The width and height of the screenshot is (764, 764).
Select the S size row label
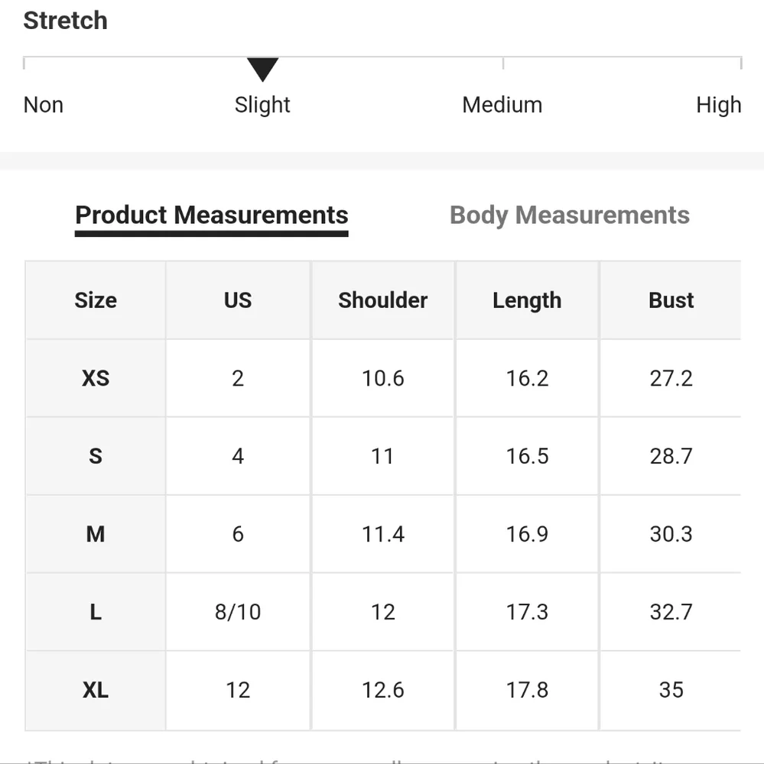pyautogui.click(x=96, y=456)
